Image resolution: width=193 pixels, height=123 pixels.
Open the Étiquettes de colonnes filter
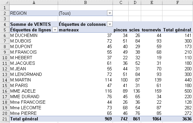click(x=110, y=24)
